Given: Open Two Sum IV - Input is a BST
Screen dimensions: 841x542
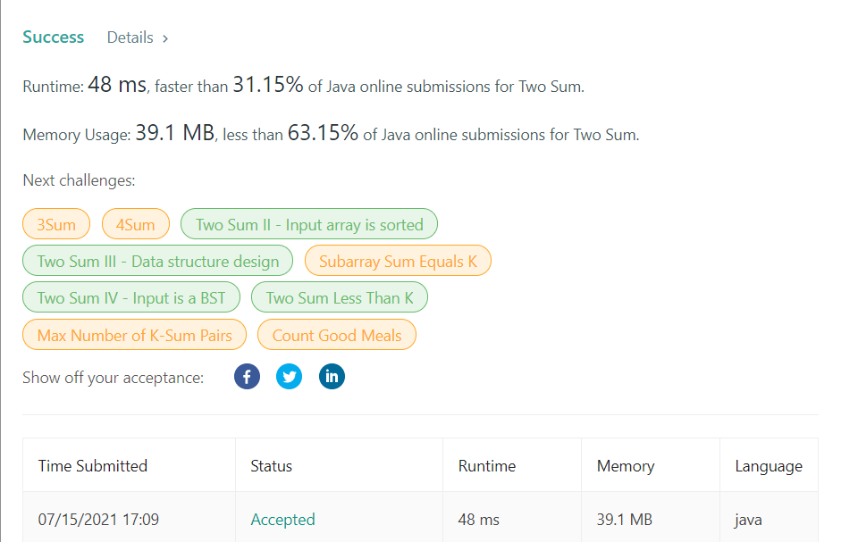Looking at the screenshot, I should (x=131, y=298).
